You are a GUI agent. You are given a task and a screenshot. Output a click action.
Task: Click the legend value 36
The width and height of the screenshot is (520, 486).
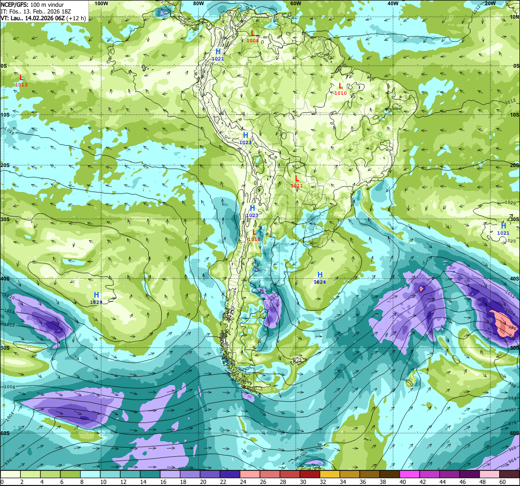[363, 482]
